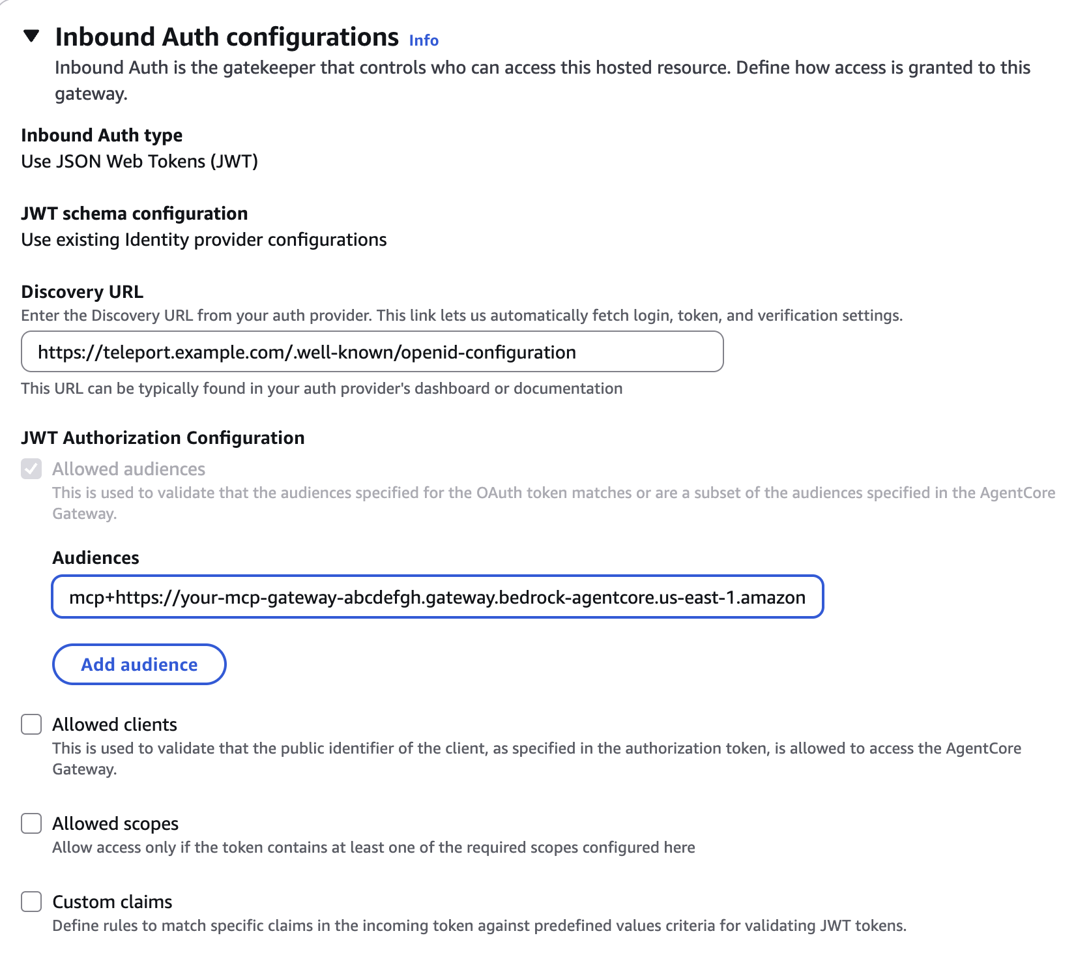This screenshot has width=1091, height=957.
Task: Click the Add audience button
Action: pos(138,664)
